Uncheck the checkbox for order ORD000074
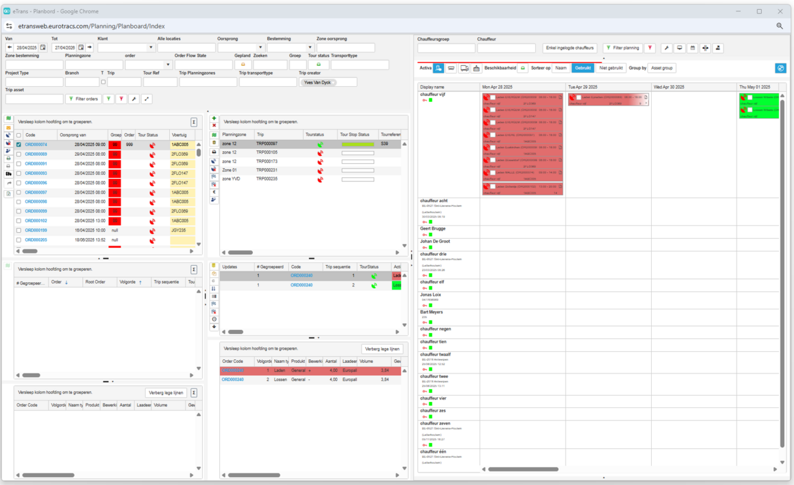This screenshot has width=794, height=485. (18, 145)
